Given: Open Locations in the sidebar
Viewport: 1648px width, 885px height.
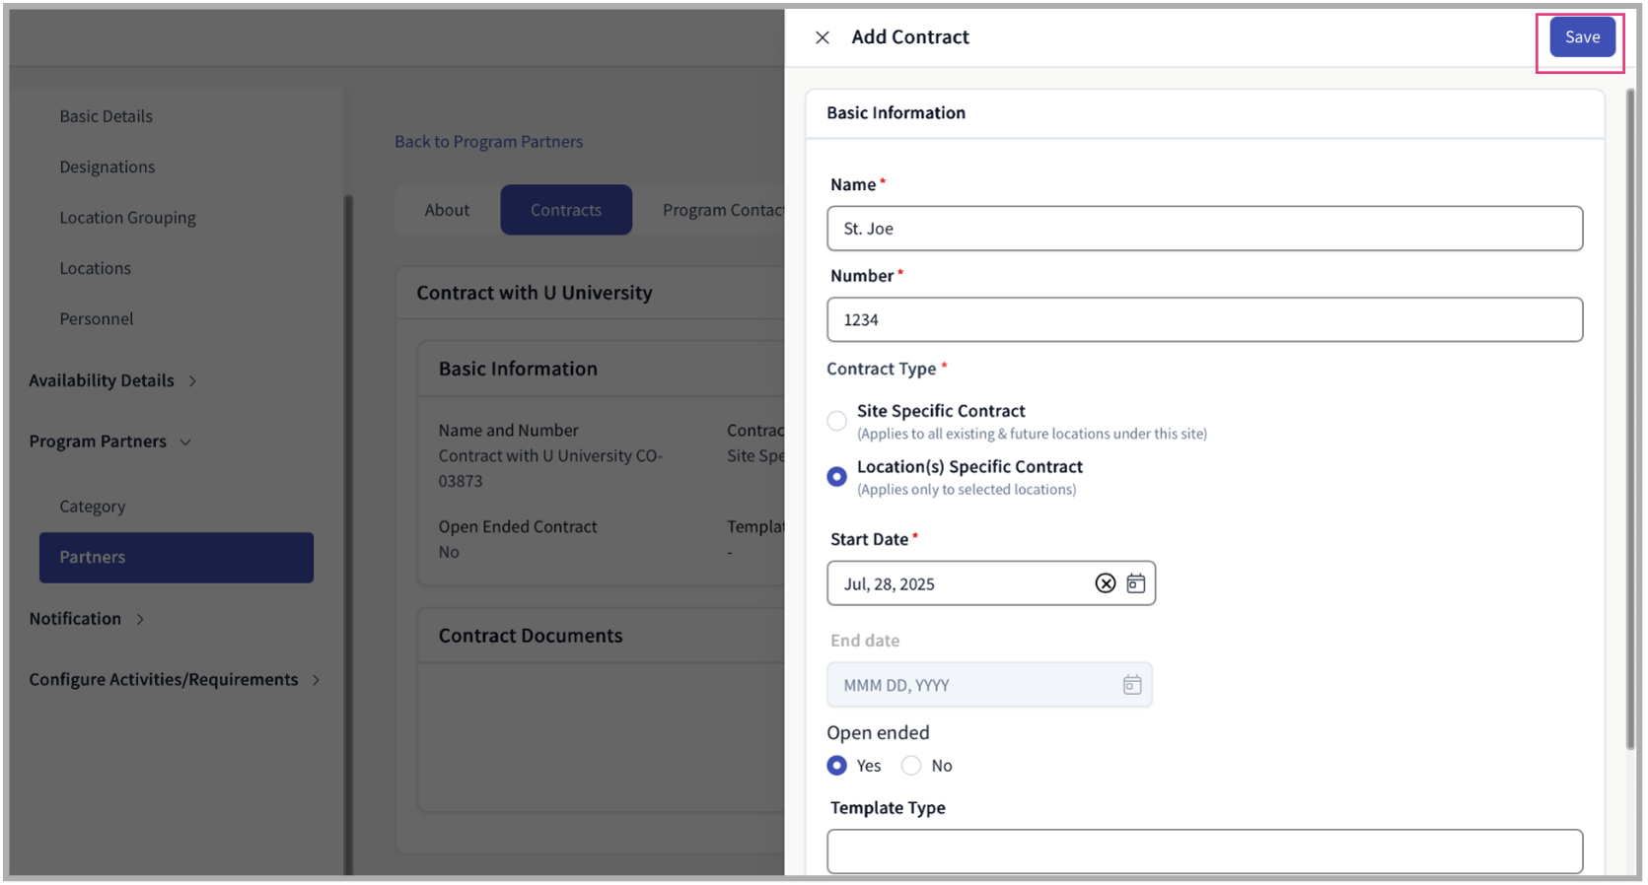Looking at the screenshot, I should [x=95, y=268].
